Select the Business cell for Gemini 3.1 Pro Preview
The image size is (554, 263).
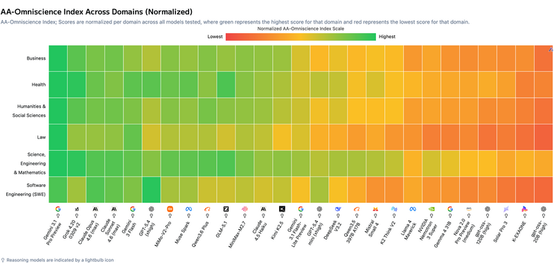(58, 58)
